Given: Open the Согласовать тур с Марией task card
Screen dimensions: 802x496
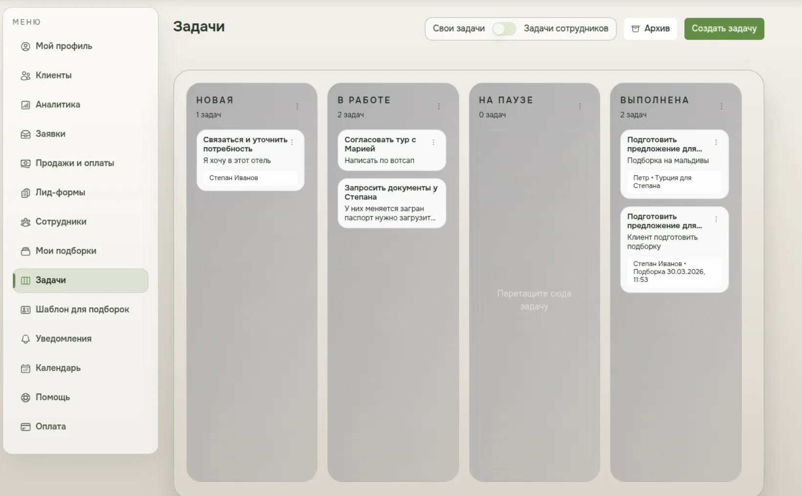Looking at the screenshot, I should [x=391, y=150].
